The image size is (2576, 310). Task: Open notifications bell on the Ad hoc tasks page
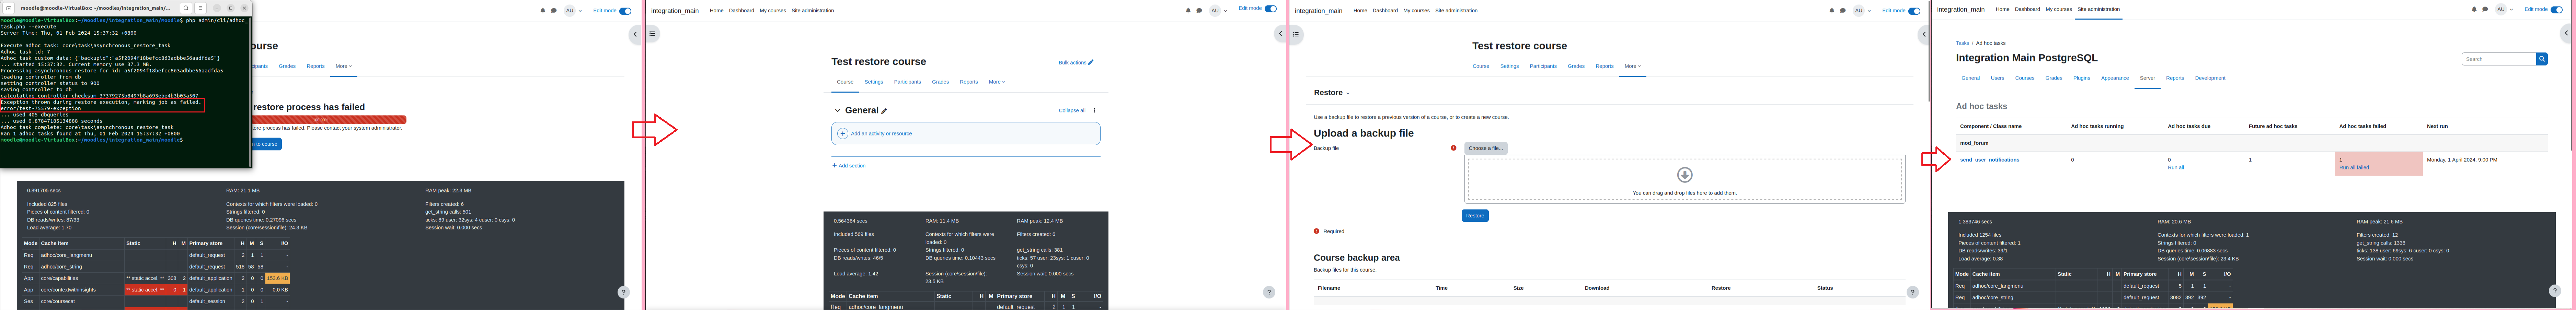click(2474, 9)
